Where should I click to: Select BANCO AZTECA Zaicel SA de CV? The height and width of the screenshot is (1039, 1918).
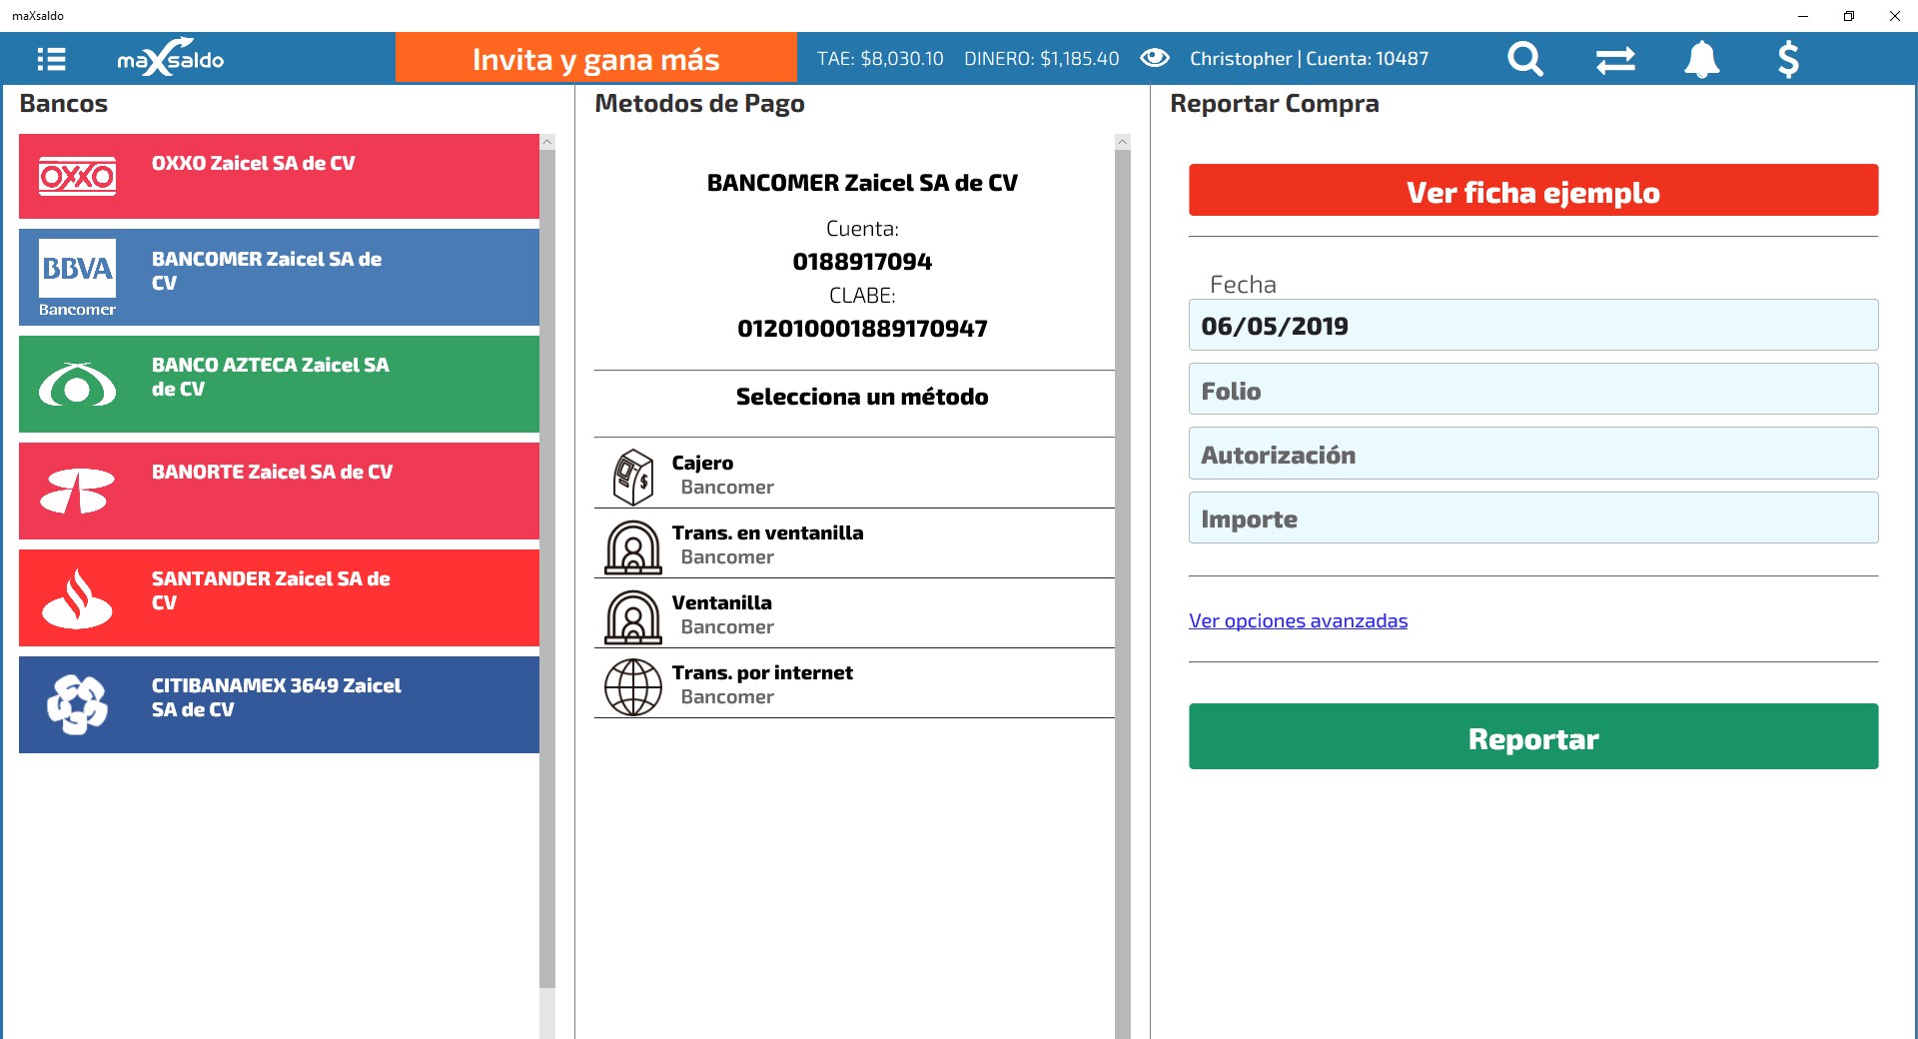click(279, 384)
